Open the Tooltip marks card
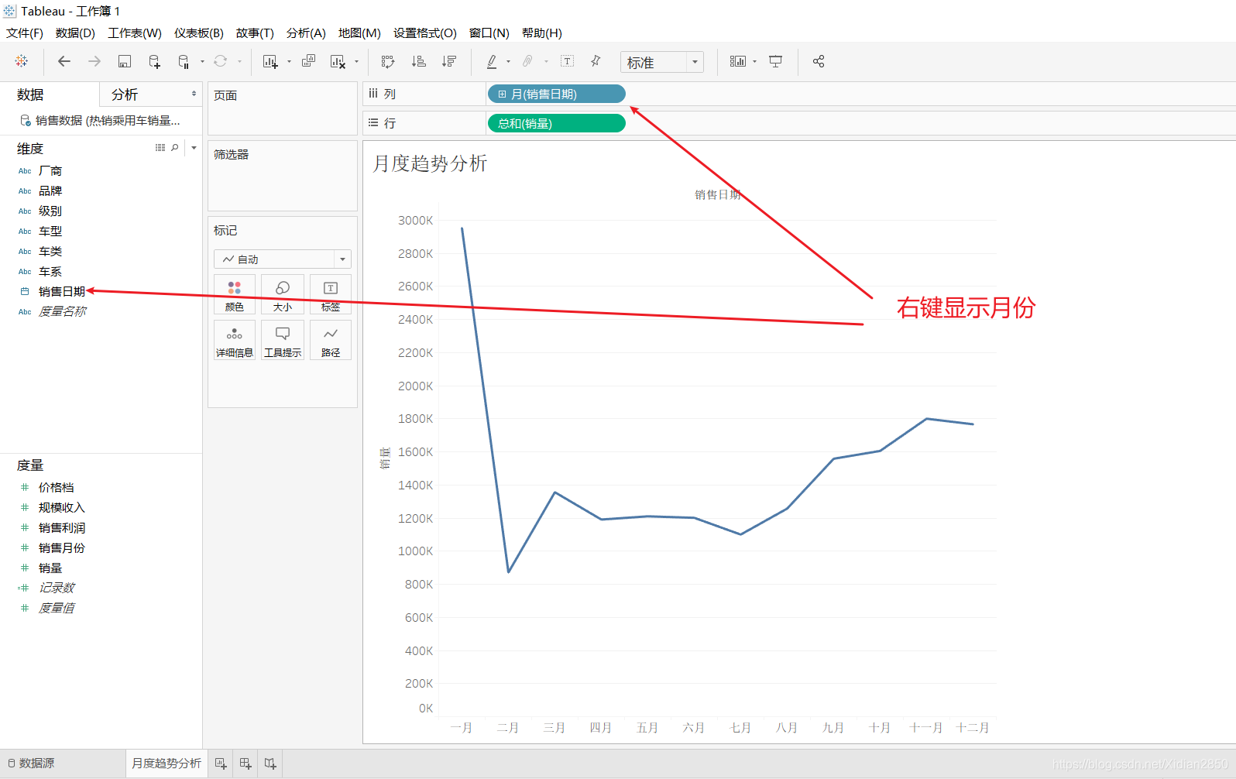This screenshot has width=1236, height=779. pyautogui.click(x=283, y=340)
